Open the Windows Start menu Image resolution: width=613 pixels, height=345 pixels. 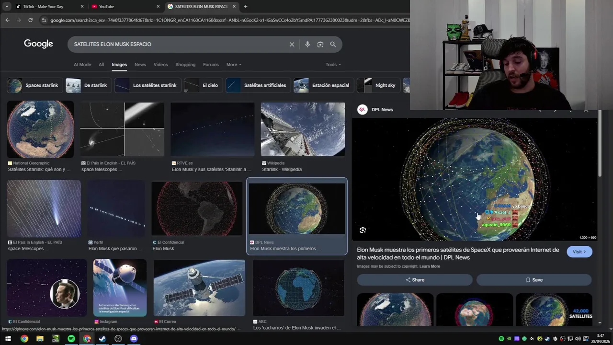tap(8, 339)
